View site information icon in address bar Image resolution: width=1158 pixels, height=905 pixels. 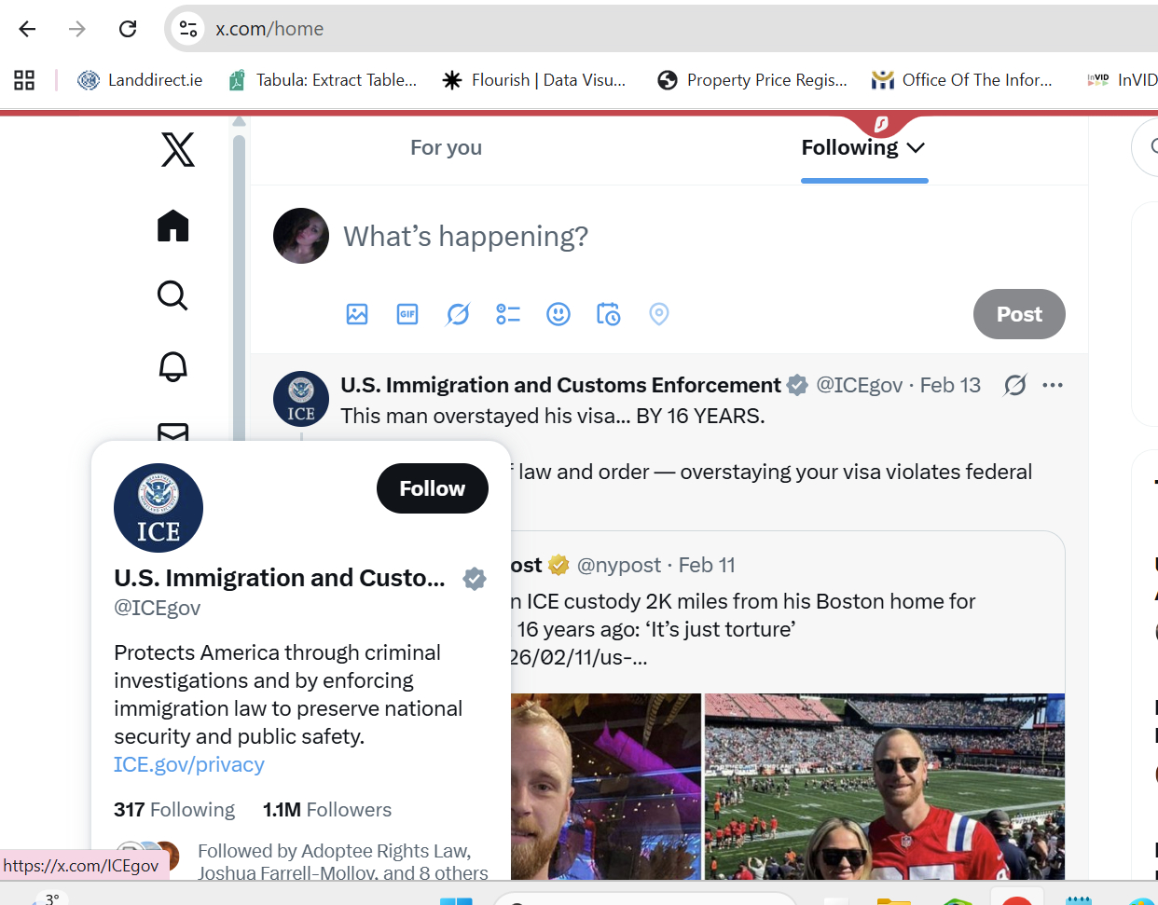(188, 29)
